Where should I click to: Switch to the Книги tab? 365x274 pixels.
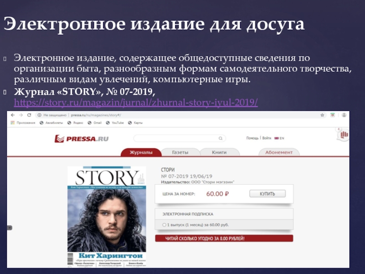tap(219, 152)
